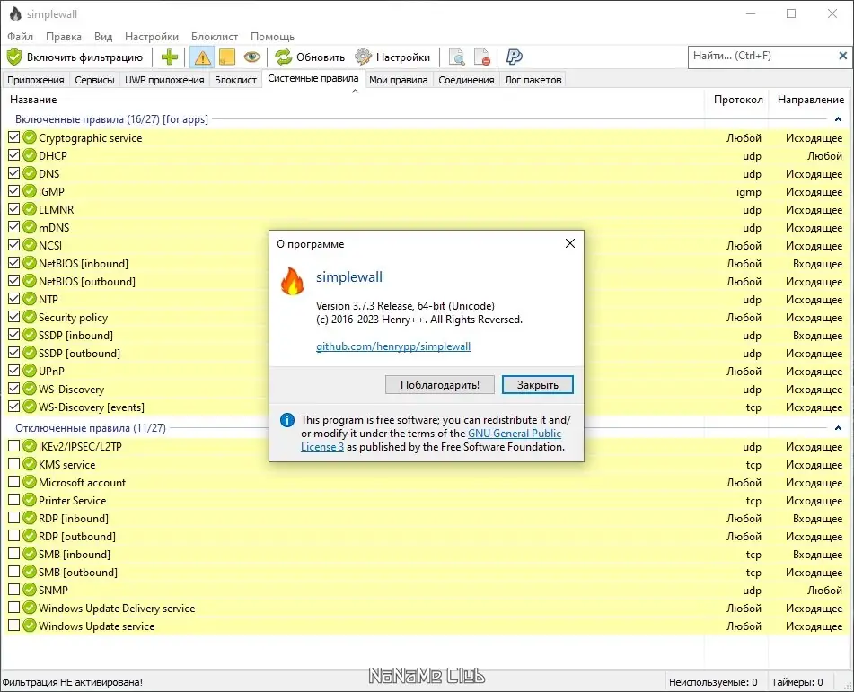Sort by the Направление column header
854x692 pixels.
click(x=810, y=99)
